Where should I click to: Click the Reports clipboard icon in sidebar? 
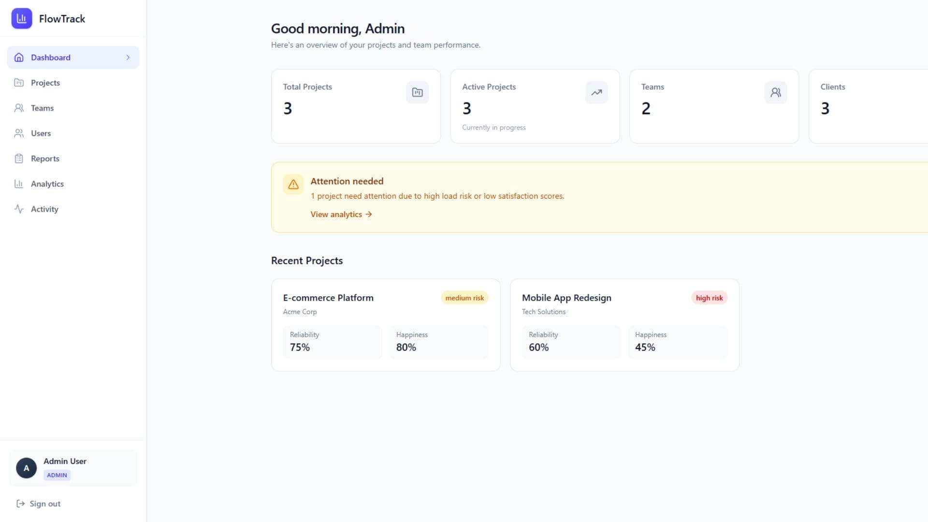19,159
